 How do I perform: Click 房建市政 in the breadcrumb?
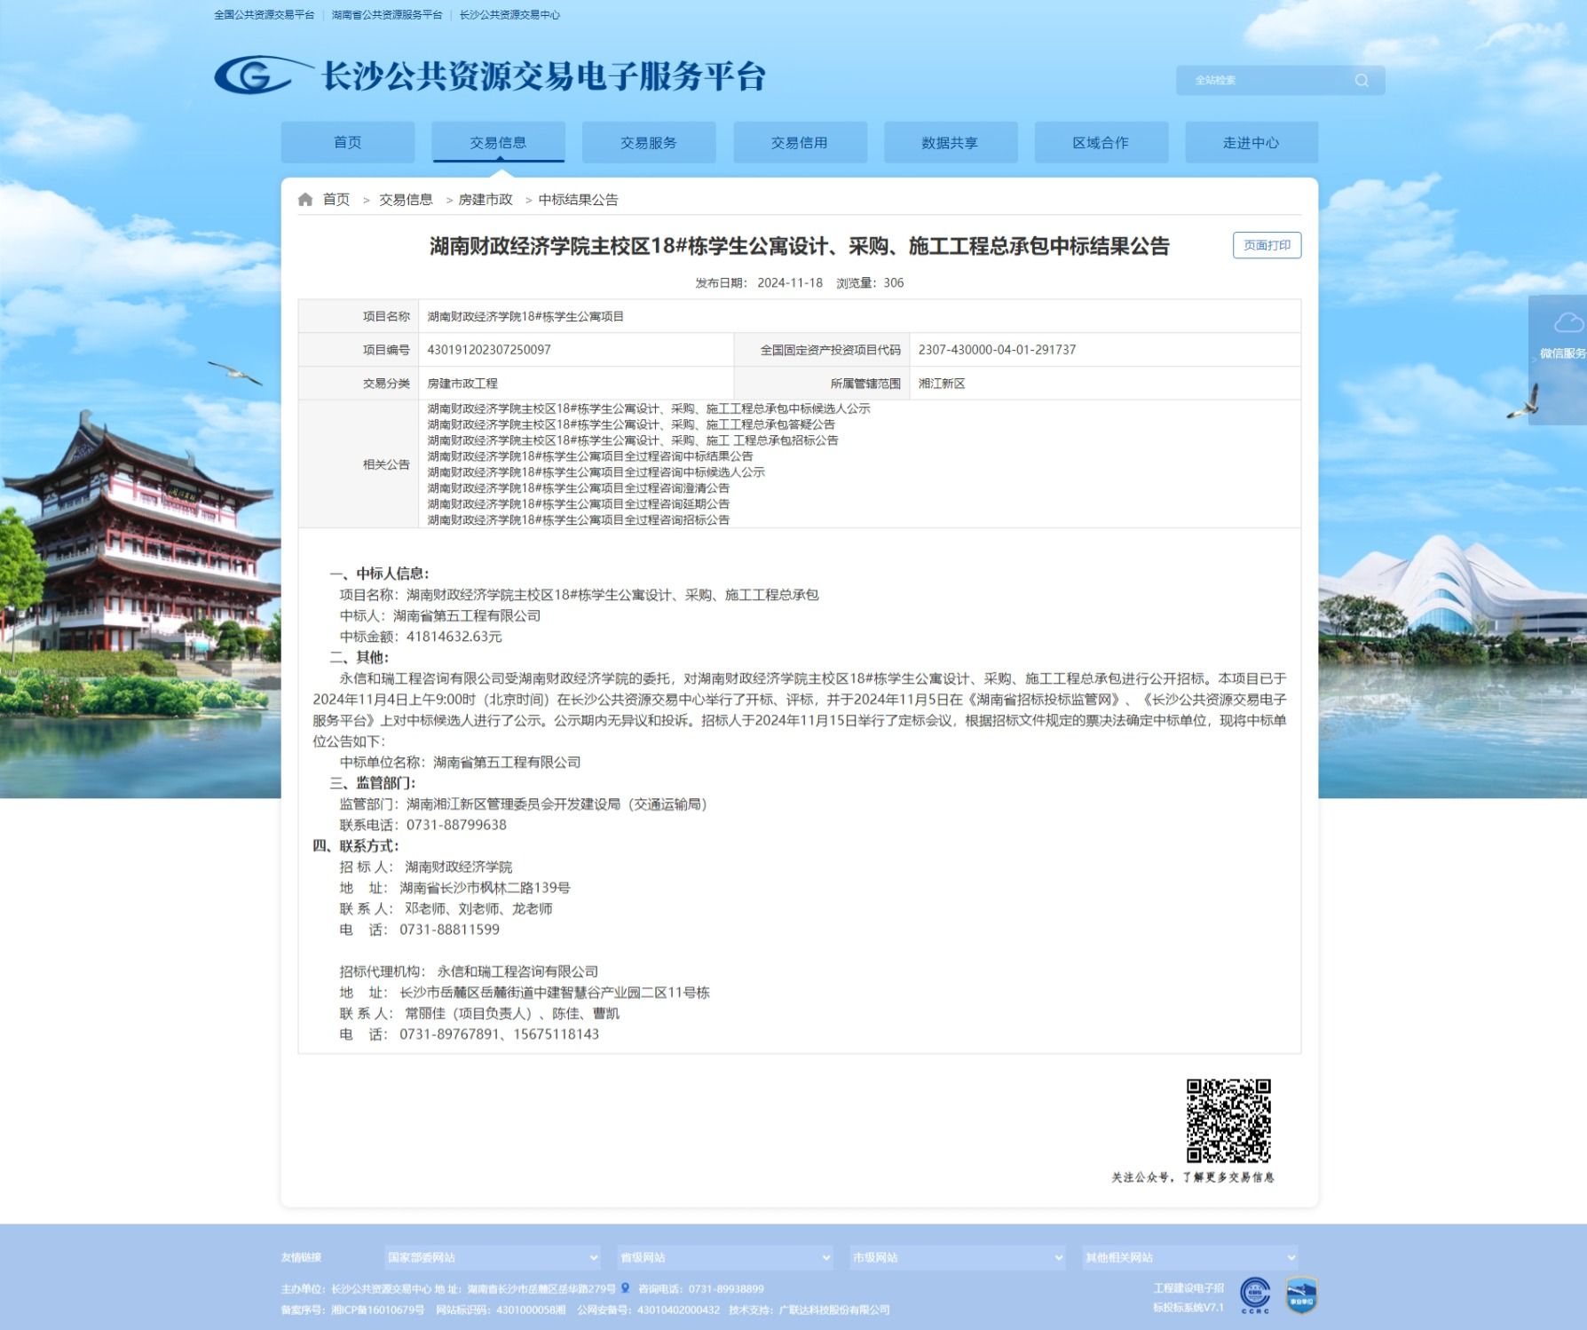pos(486,200)
